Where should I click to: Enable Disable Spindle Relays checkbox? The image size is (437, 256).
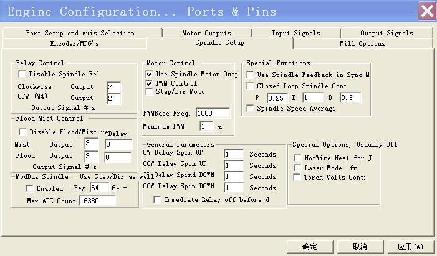(x=23, y=74)
